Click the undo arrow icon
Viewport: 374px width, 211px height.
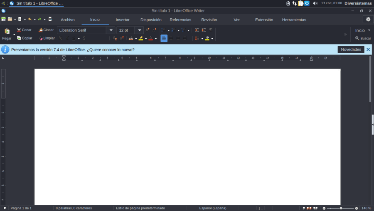click(30, 19)
